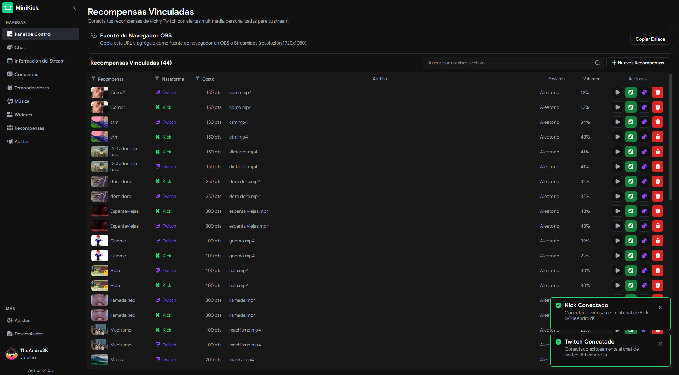The height and width of the screenshot is (375, 679).
Task: Dismiss the Twitch Conectado notification
Action: click(660, 344)
